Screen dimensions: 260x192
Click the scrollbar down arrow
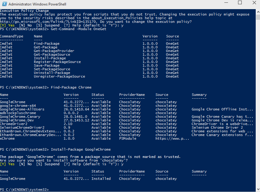(258, 189)
